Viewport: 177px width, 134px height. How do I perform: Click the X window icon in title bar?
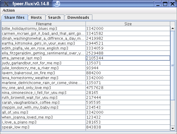[x=6, y=4]
